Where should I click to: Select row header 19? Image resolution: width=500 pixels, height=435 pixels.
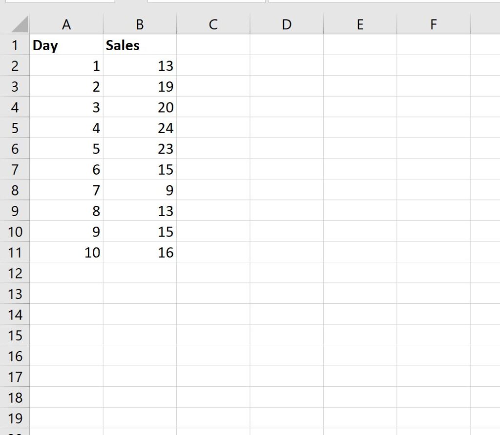(16, 418)
